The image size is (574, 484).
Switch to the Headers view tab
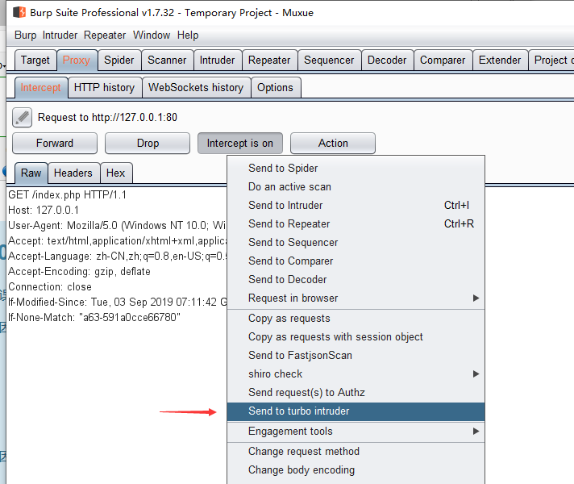click(x=73, y=173)
